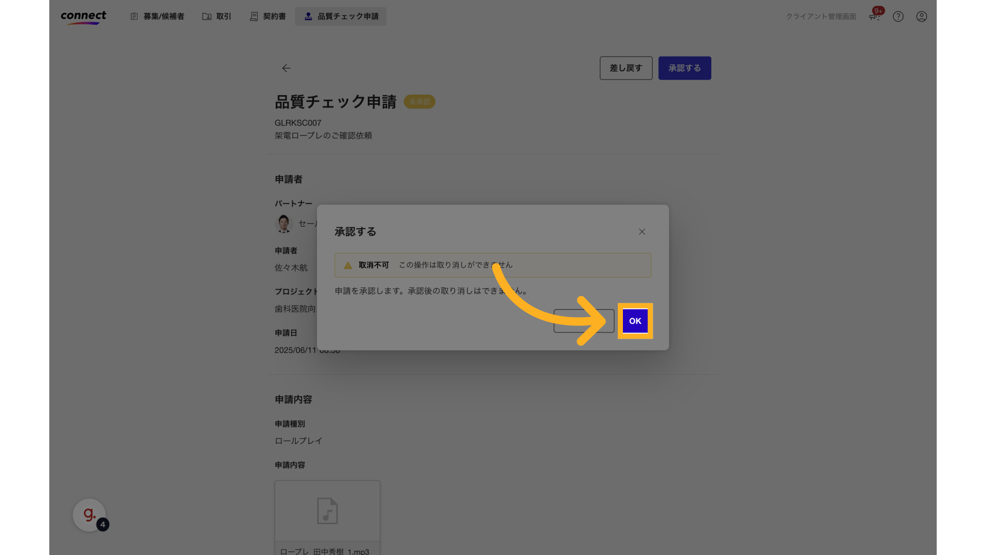The image size is (986, 555).
Task: Click the applicant avatar photo
Action: pyautogui.click(x=283, y=224)
